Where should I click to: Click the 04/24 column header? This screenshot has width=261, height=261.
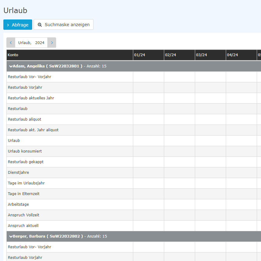[x=241, y=55]
